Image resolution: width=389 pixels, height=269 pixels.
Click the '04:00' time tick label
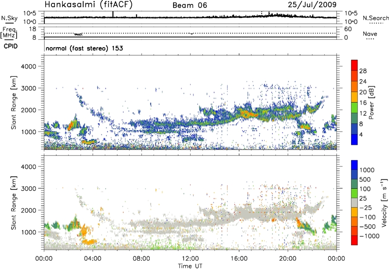coord(93,259)
